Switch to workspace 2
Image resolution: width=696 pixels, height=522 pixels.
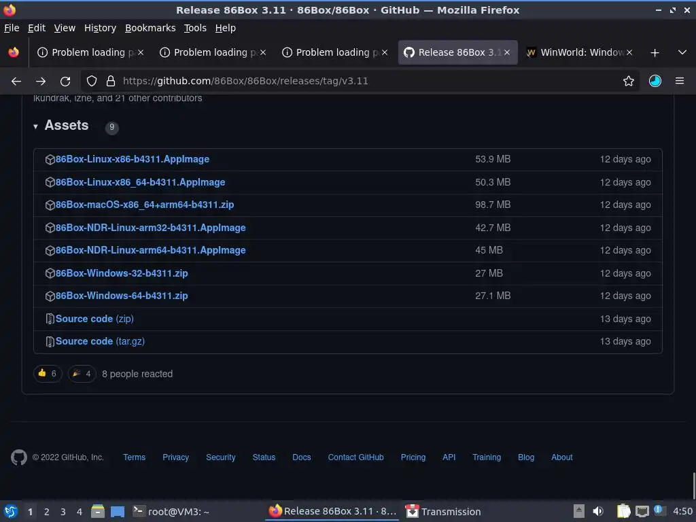click(47, 512)
